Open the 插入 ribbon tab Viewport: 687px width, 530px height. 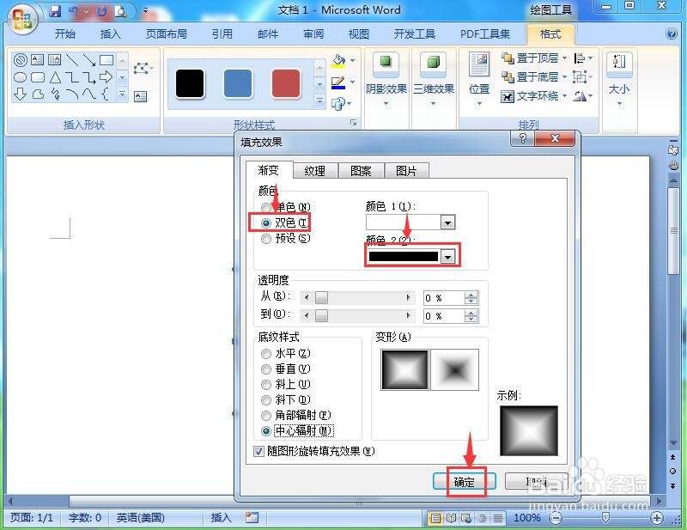(x=110, y=34)
